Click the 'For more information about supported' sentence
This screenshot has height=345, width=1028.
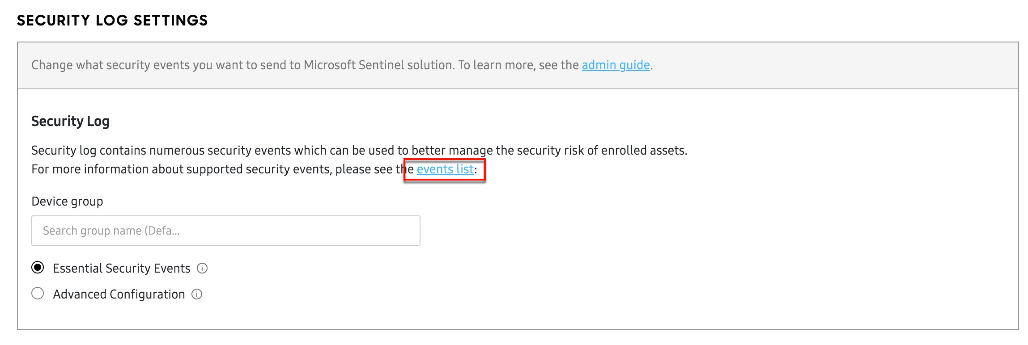tap(179, 169)
